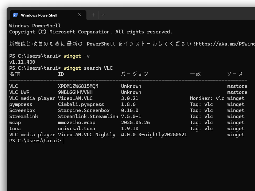Click the バージョン column header
The width and height of the screenshot is (255, 191).
134,74
